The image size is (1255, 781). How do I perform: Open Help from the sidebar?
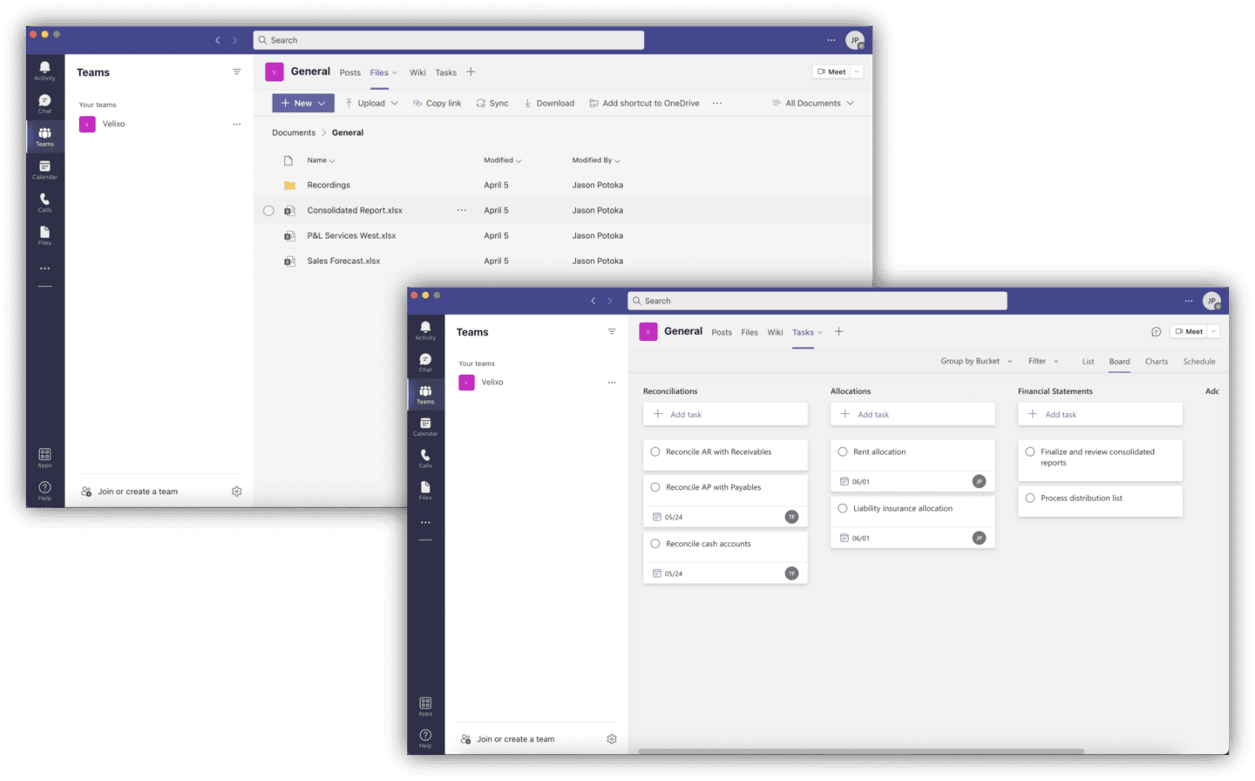tap(425, 737)
